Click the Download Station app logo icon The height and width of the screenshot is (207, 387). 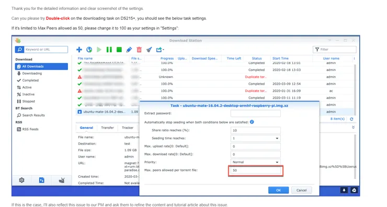18,41
